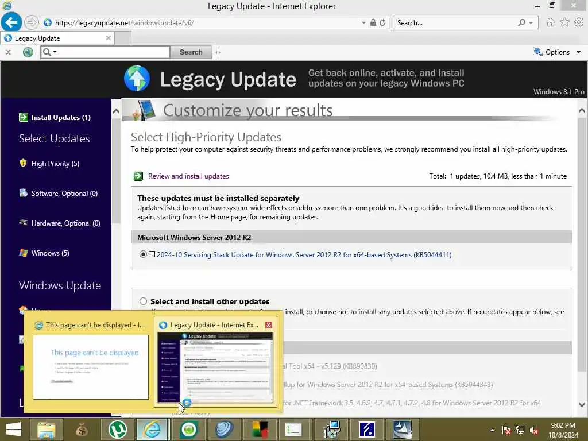Open the blue-white slash taskbar app

coord(366,430)
